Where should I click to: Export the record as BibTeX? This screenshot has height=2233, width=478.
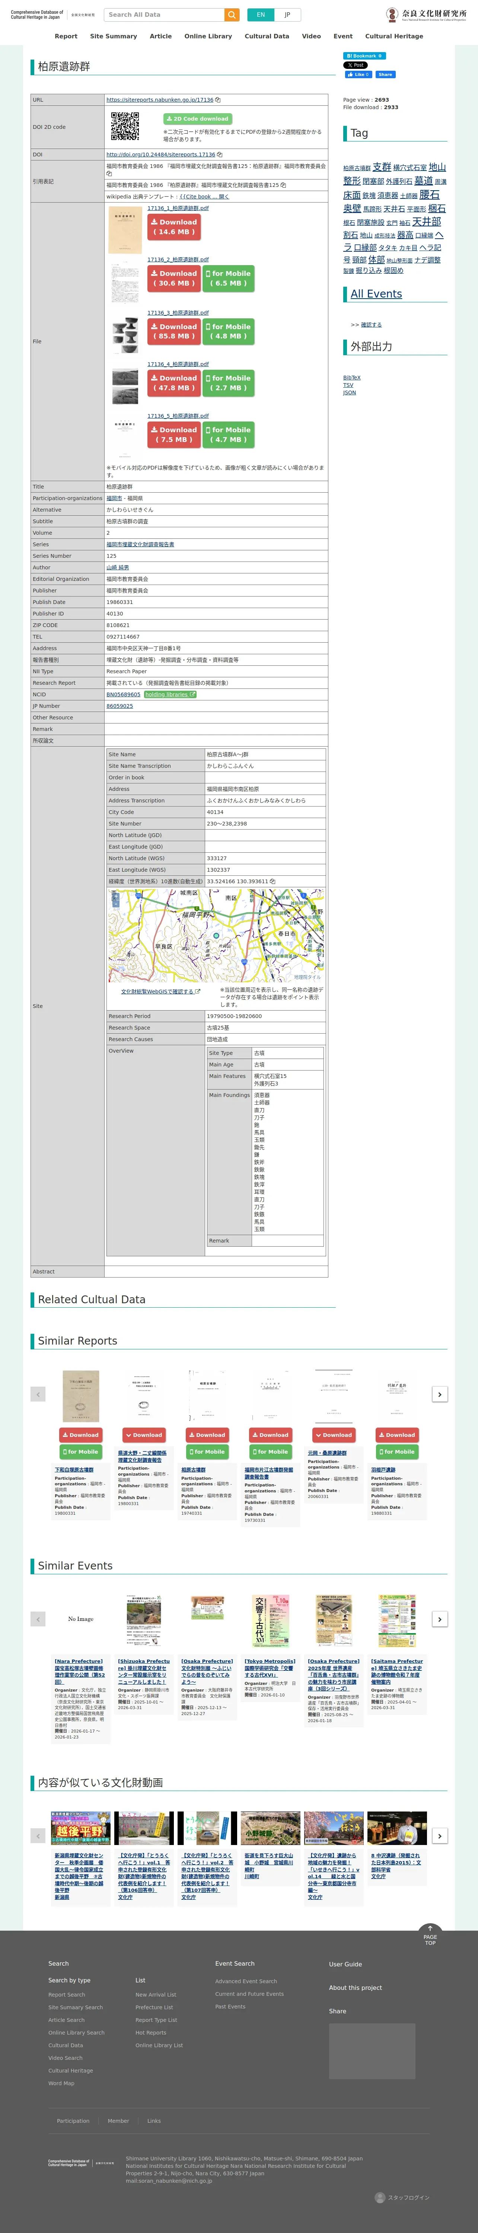(x=351, y=378)
